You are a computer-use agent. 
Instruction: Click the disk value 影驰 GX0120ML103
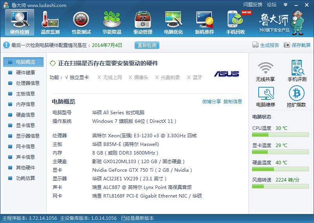[x=139, y=162]
